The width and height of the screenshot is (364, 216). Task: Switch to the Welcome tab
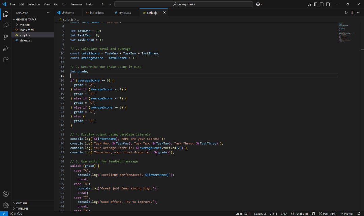point(68,13)
